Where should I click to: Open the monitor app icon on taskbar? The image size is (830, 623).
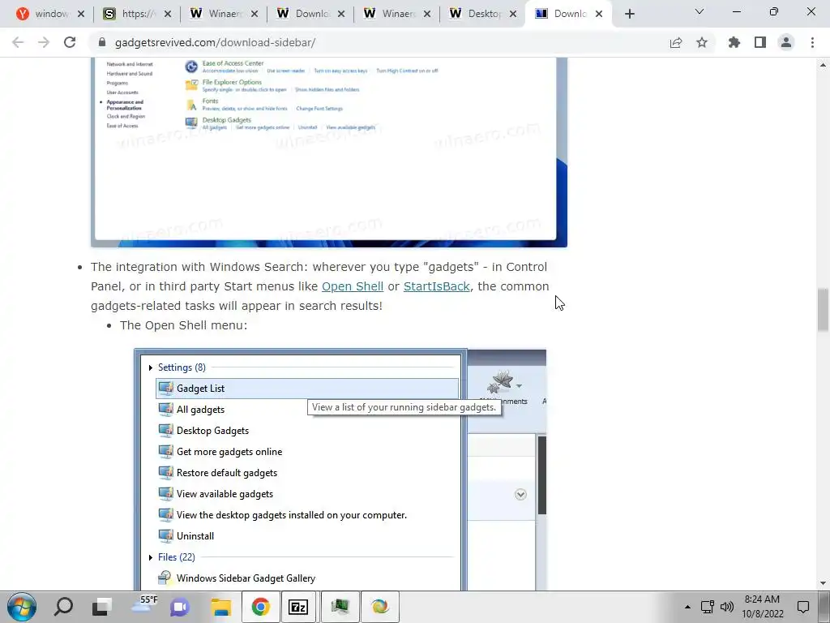340,607
